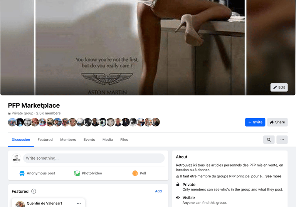The image size is (296, 207).
Task: Open the group search magnifier icon
Action: click(269, 140)
